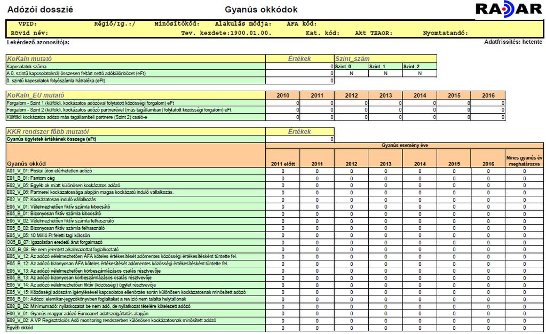Viewport: 546px width, 334px height.
Task: Click the 'Szint_2' column cell
Action: tap(420, 66)
